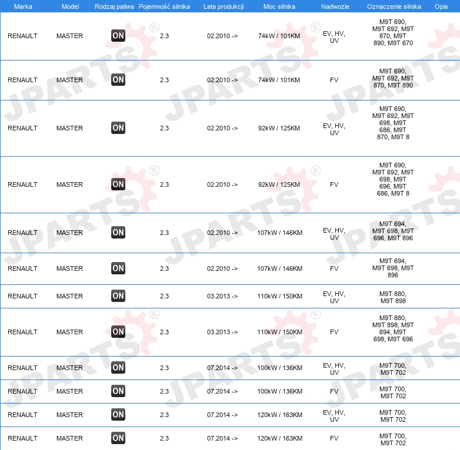Click 100kW / 136KM in the EV, HV, UV row
Screen dimensions: 460x450
click(x=279, y=368)
